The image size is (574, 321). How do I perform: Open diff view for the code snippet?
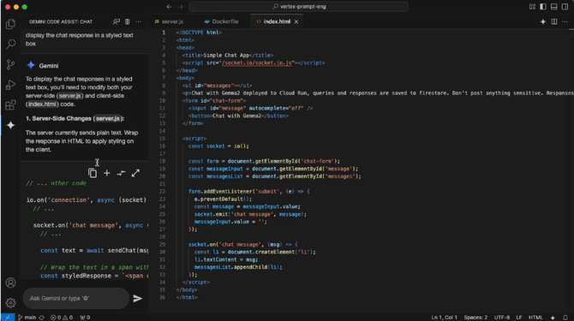click(121, 173)
